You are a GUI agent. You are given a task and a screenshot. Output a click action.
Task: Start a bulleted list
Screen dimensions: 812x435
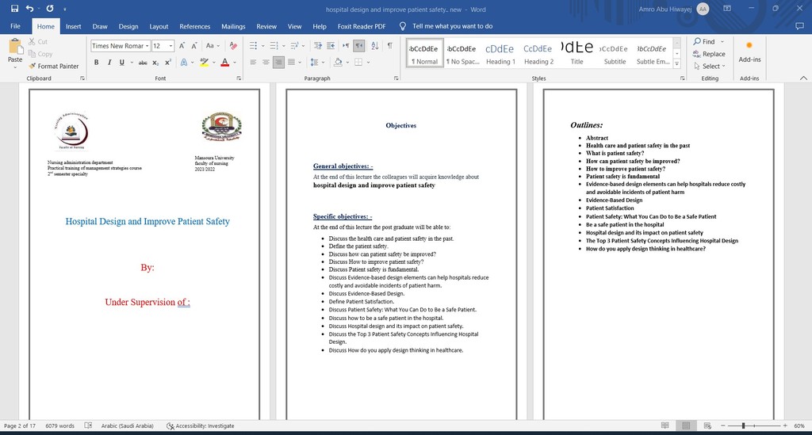click(253, 45)
